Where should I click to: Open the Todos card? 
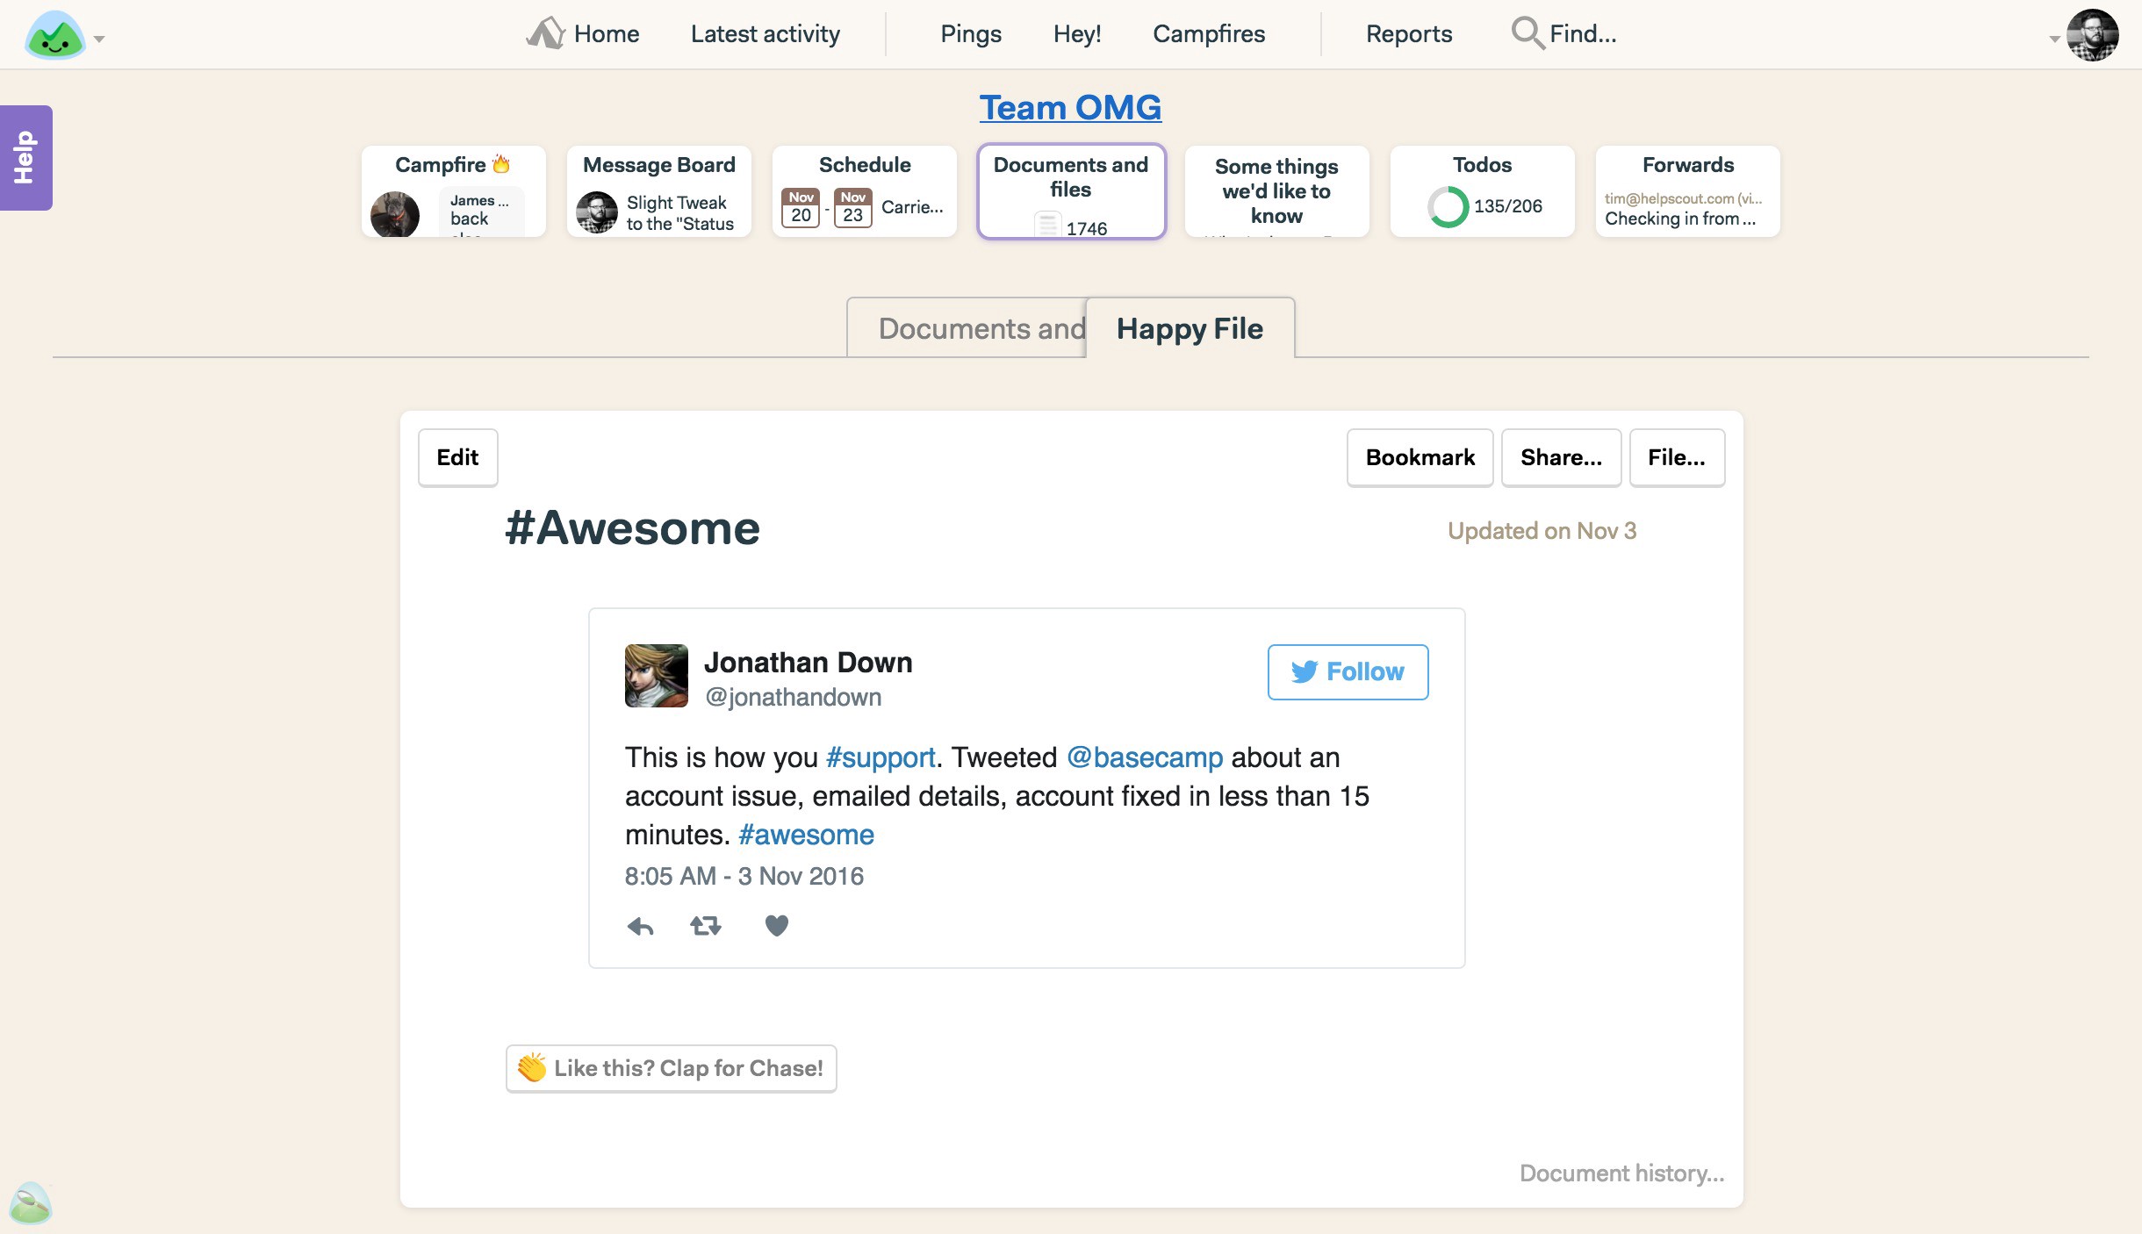point(1482,191)
